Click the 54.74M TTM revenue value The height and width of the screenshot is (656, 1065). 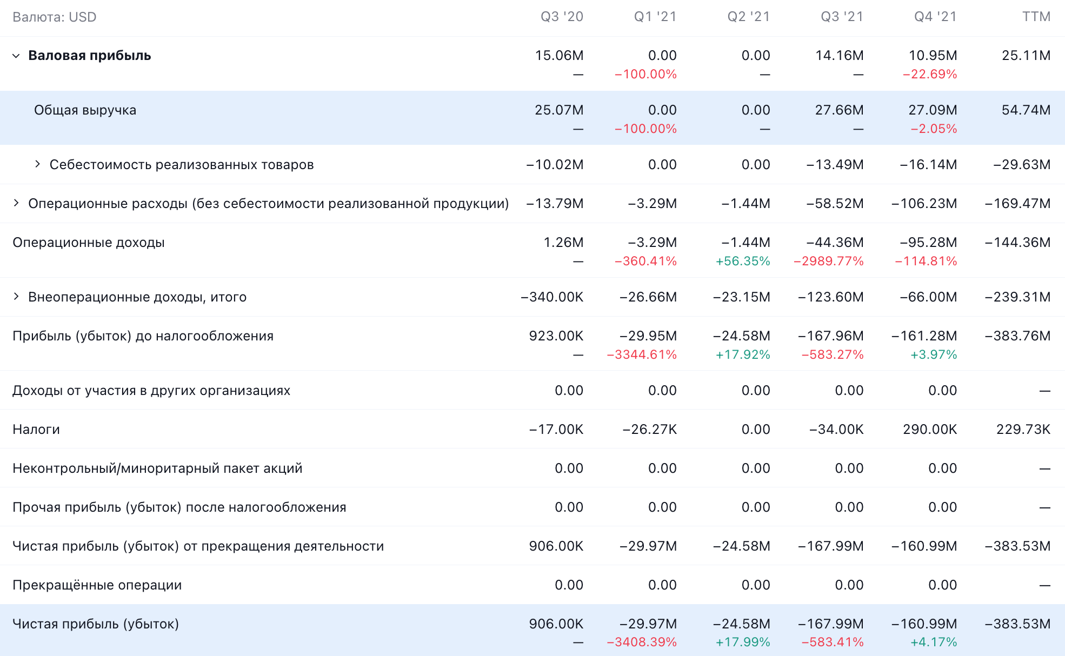point(1026,110)
